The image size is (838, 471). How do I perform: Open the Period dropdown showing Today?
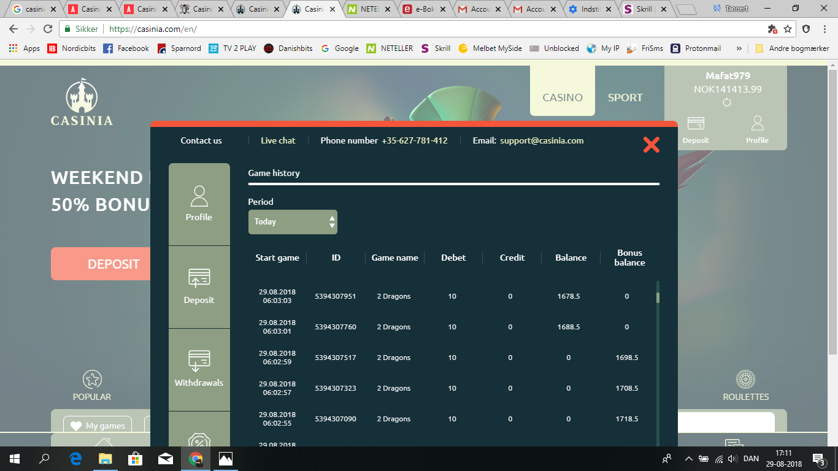[293, 222]
